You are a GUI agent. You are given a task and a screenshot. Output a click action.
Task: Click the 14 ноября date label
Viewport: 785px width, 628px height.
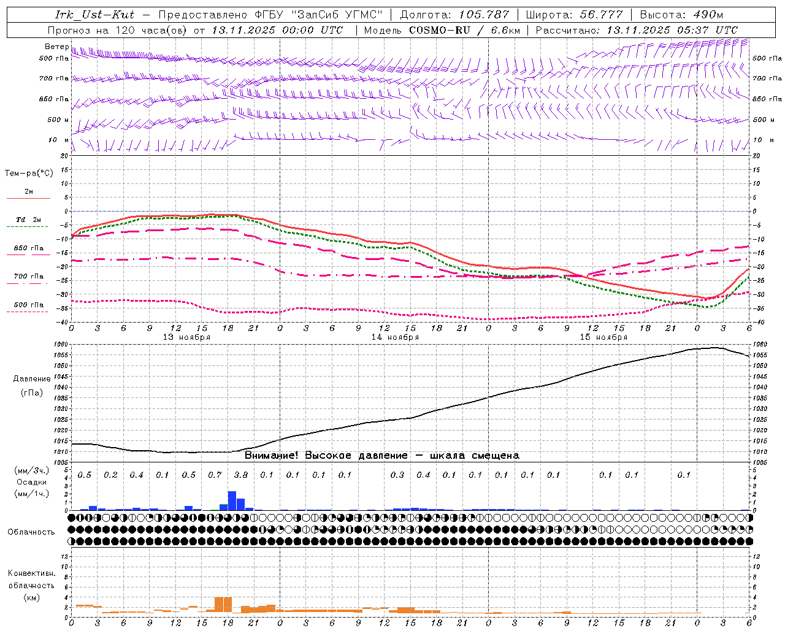coord(395,337)
